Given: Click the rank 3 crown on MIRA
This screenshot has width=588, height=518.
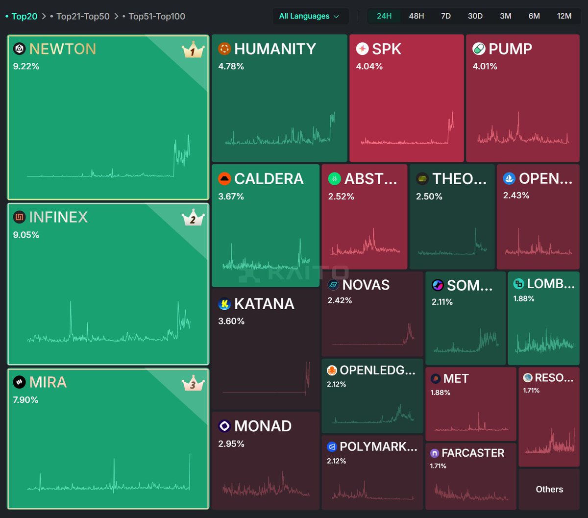Looking at the screenshot, I should pyautogui.click(x=193, y=384).
